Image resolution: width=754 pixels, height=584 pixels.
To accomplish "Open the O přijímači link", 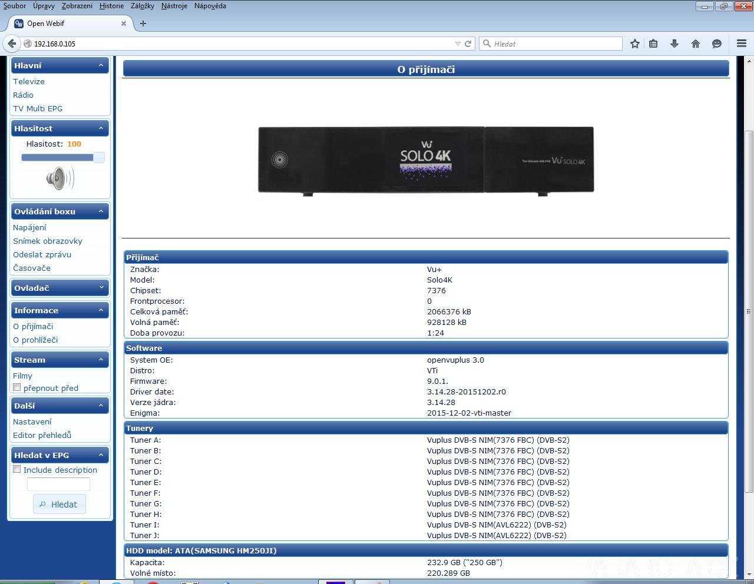I will (33, 326).
